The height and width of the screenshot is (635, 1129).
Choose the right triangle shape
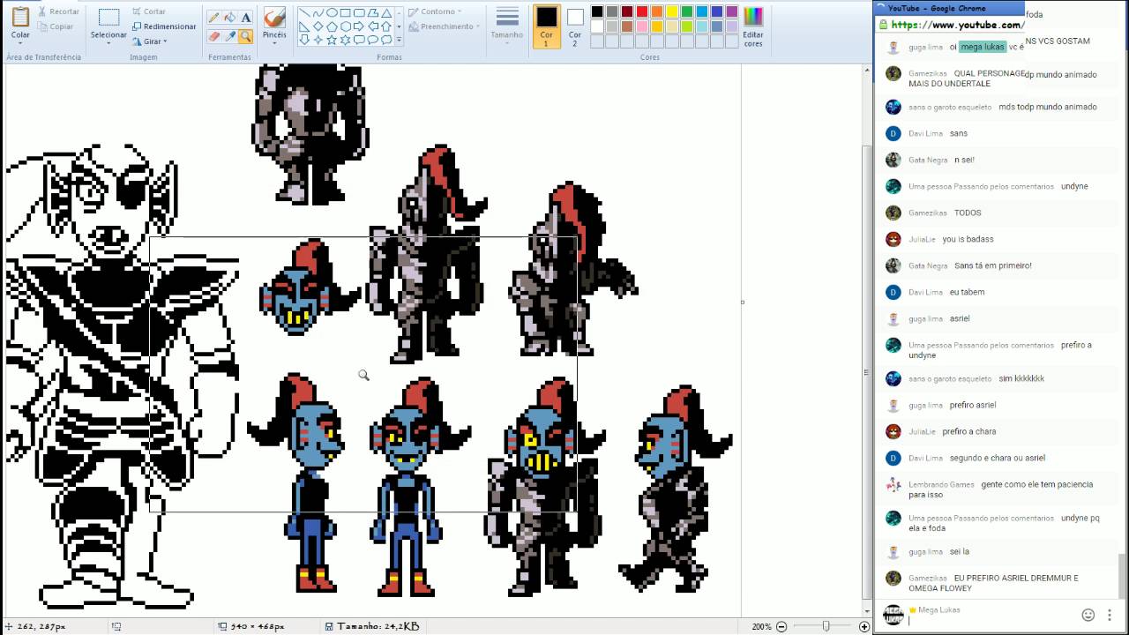304,26
